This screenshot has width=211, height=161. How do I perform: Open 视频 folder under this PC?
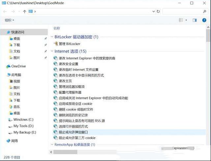pos(17,81)
